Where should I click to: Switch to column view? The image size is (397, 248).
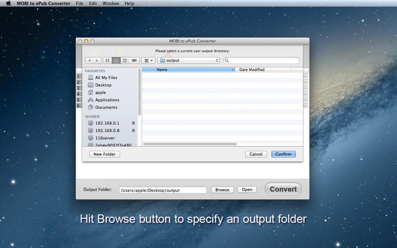coord(125,61)
